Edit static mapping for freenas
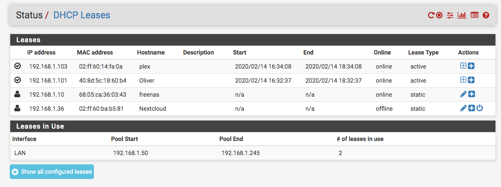 pos(463,94)
